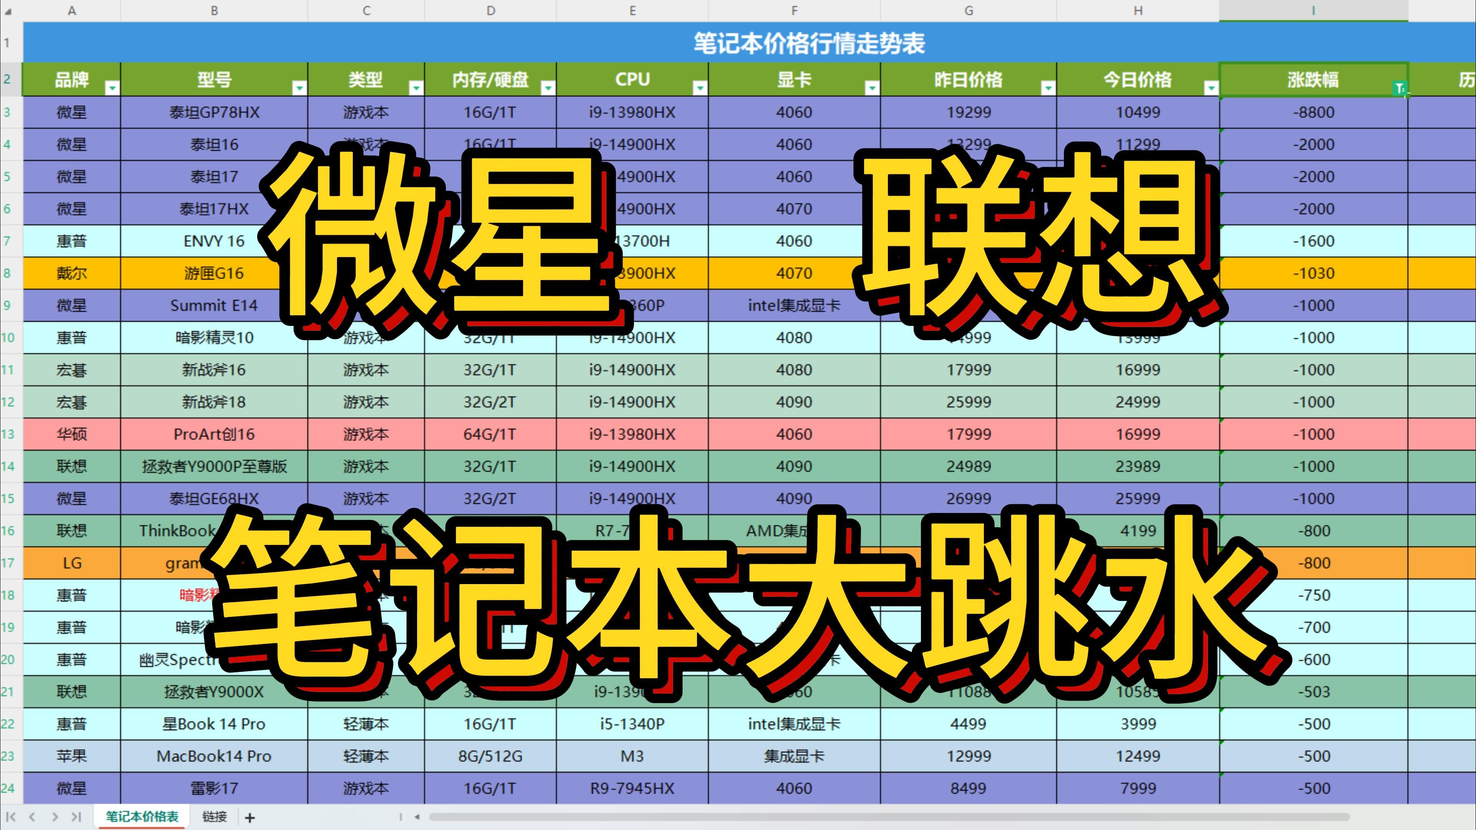Viewport: 1476px width, 830px height.
Task: Open the 类型 column filter dropdown
Action: point(416,88)
